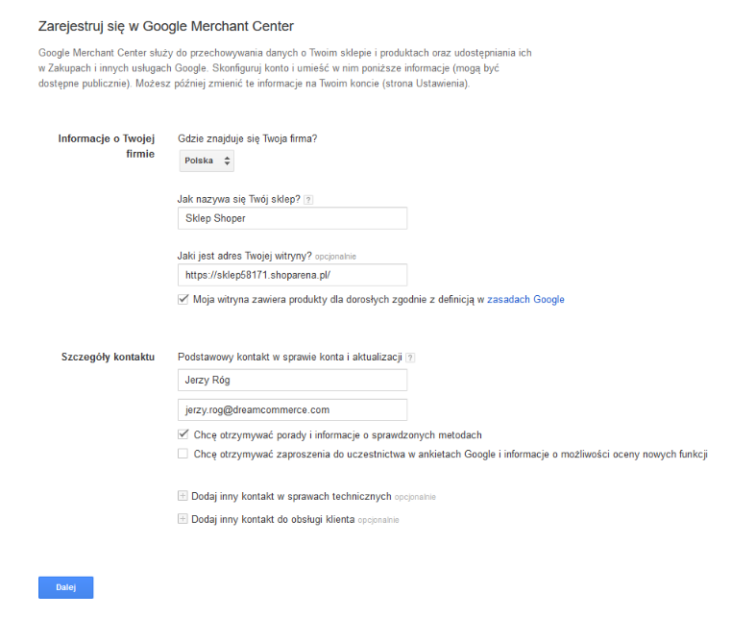This screenshot has height=618, width=731.
Task: Click the help icon beside store name question
Action: (x=308, y=199)
